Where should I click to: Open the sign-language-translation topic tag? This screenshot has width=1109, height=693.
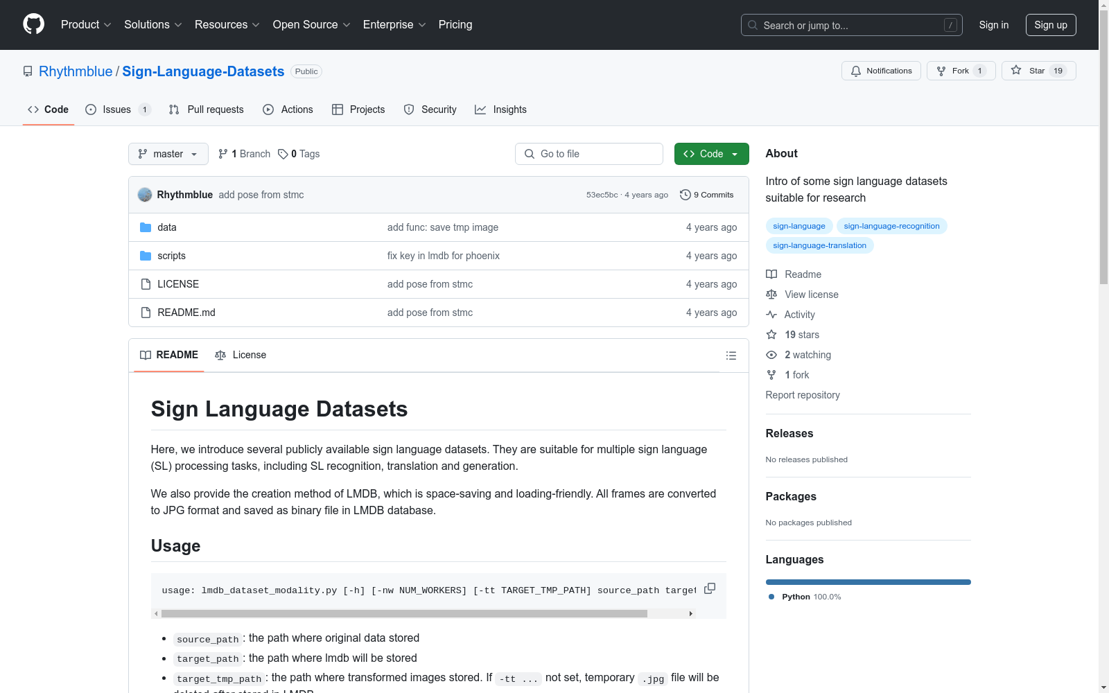pyautogui.click(x=820, y=245)
